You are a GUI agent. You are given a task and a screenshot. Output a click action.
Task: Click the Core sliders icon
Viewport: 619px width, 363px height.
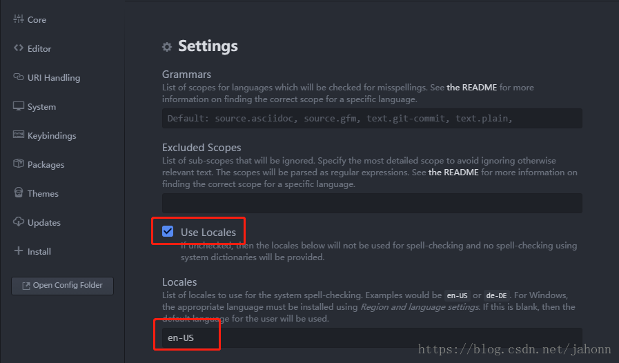pos(18,19)
